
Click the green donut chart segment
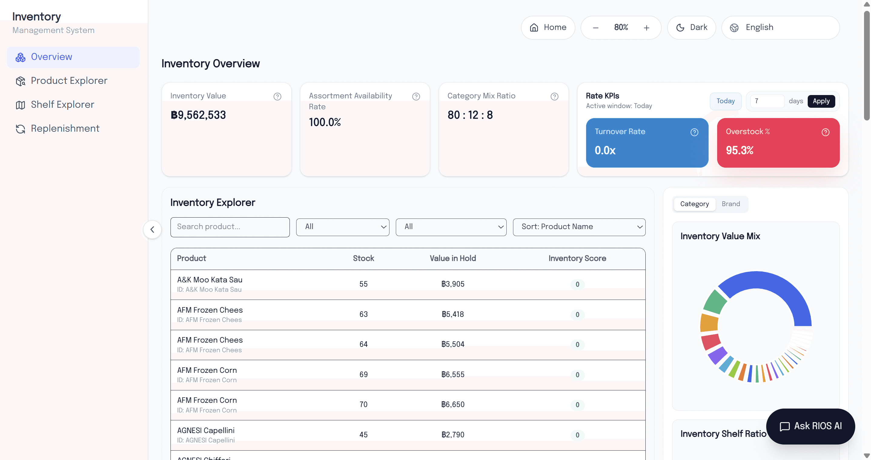715,301
